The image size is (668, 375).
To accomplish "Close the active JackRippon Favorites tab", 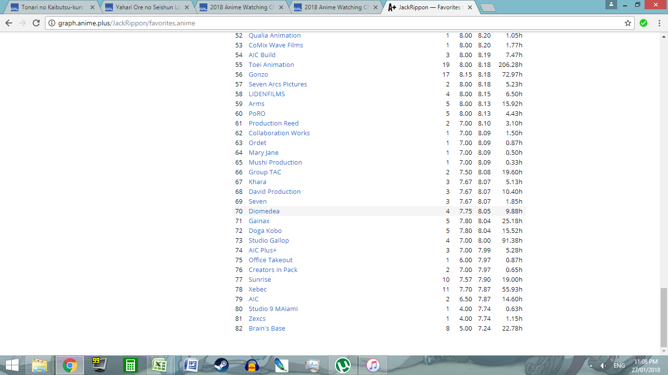I will pos(470,7).
